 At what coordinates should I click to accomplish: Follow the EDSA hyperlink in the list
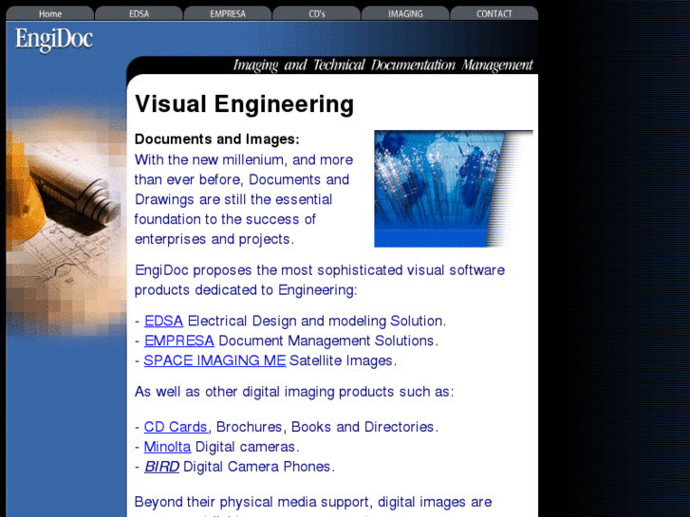(x=163, y=321)
